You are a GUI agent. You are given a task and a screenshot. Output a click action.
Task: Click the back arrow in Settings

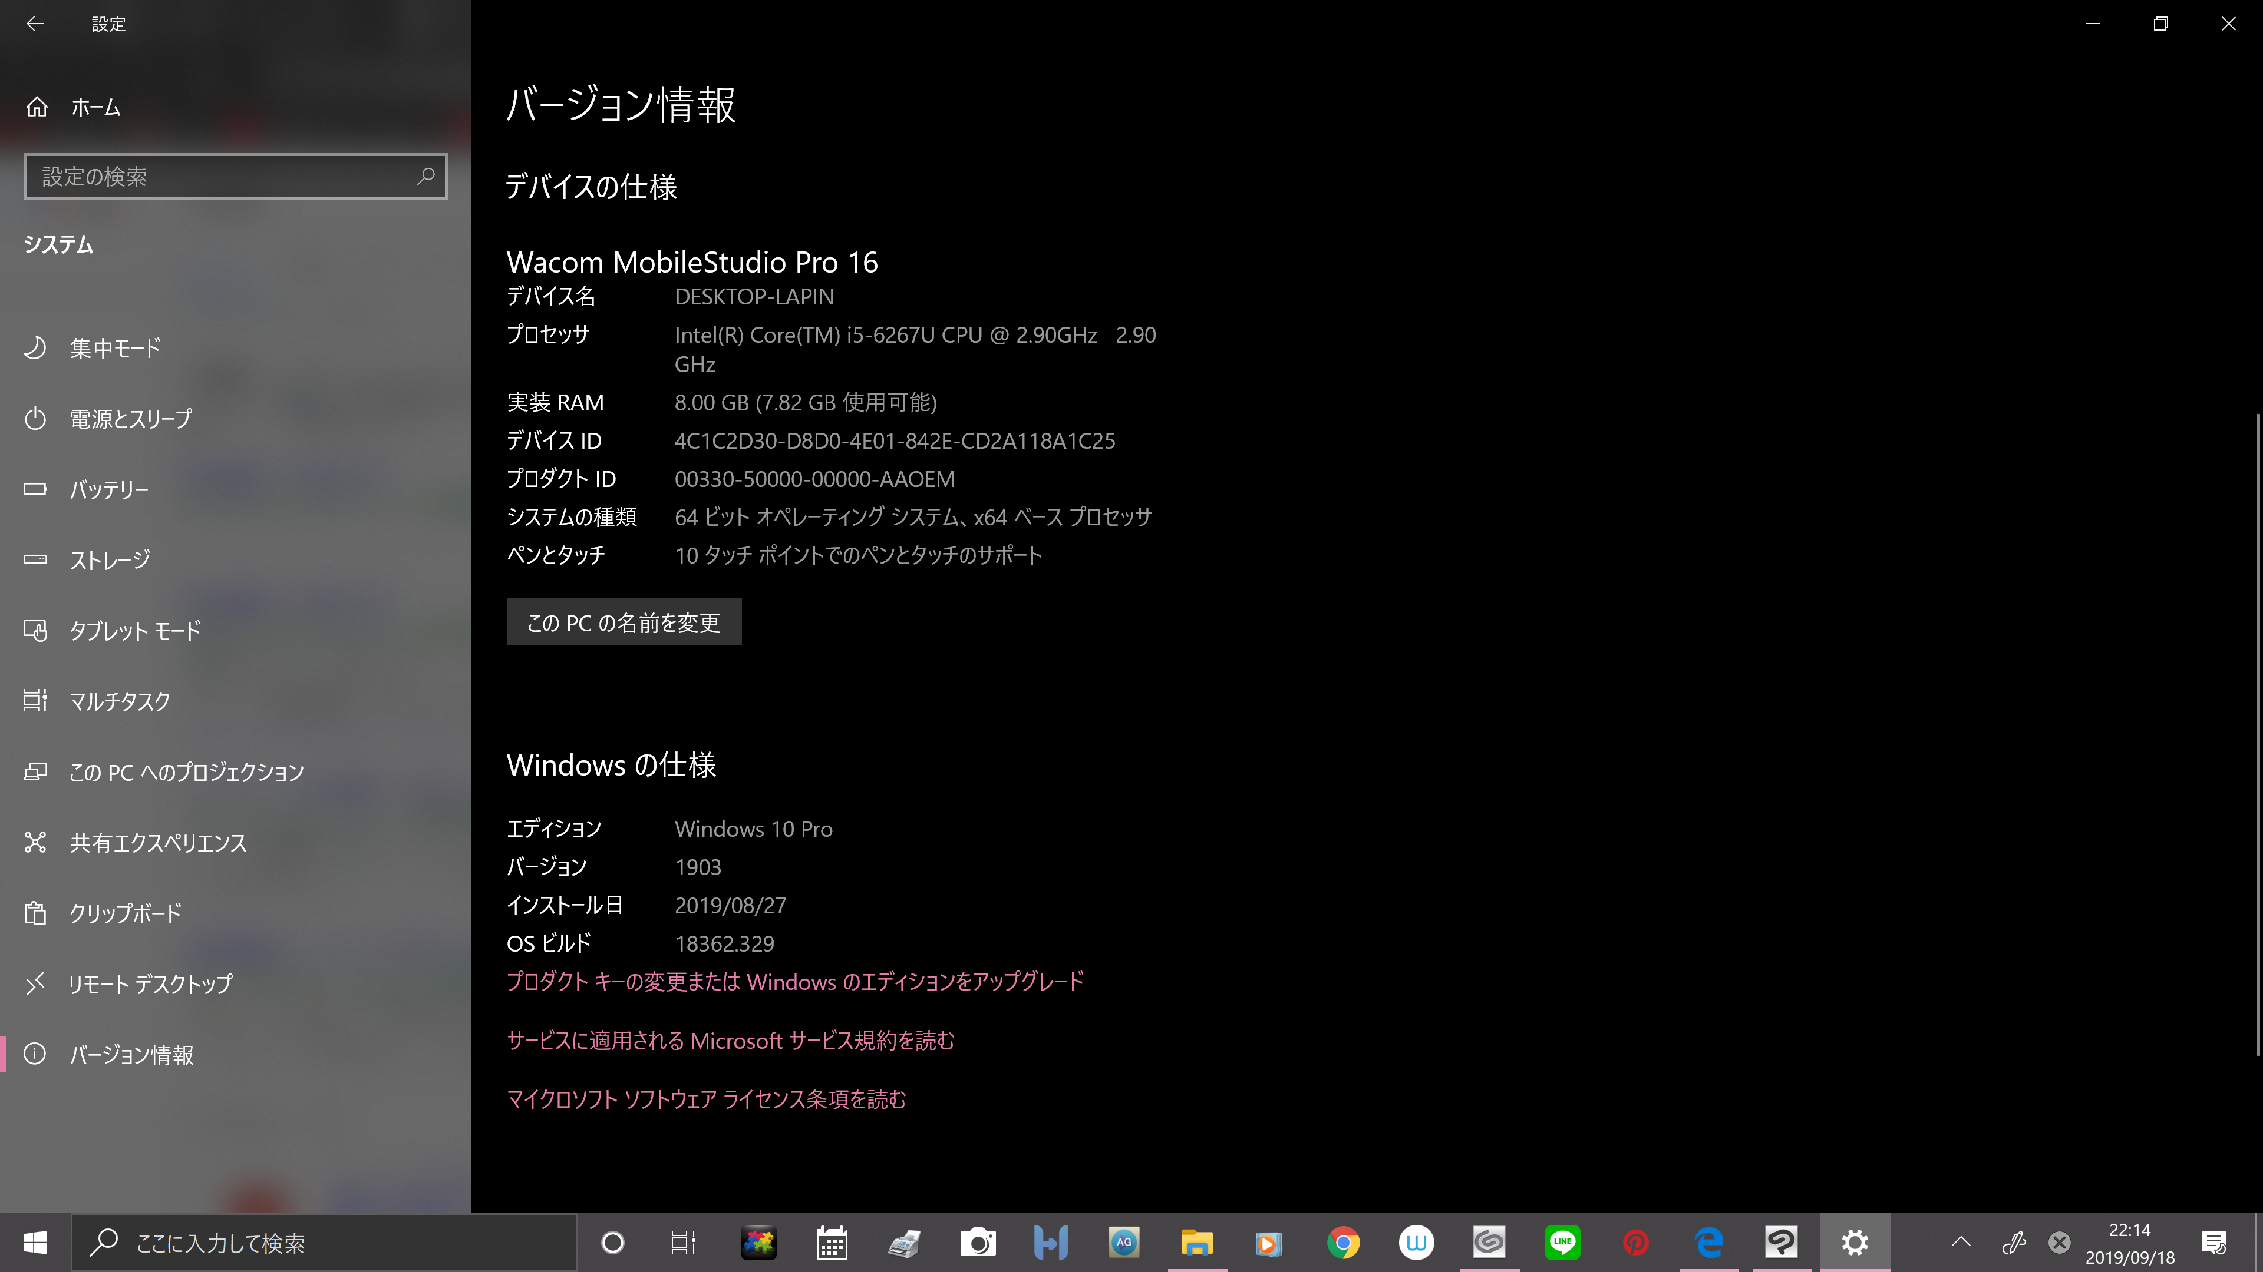pos(35,24)
